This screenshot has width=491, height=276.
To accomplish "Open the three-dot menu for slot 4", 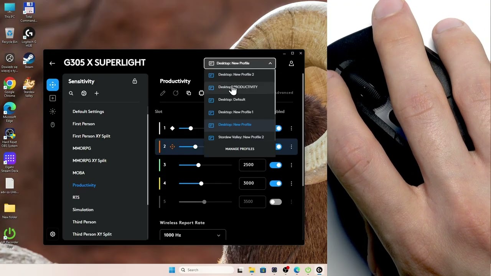I will point(291,184).
